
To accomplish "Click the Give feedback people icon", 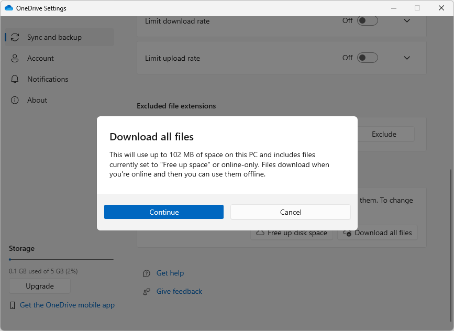I will [147, 292].
